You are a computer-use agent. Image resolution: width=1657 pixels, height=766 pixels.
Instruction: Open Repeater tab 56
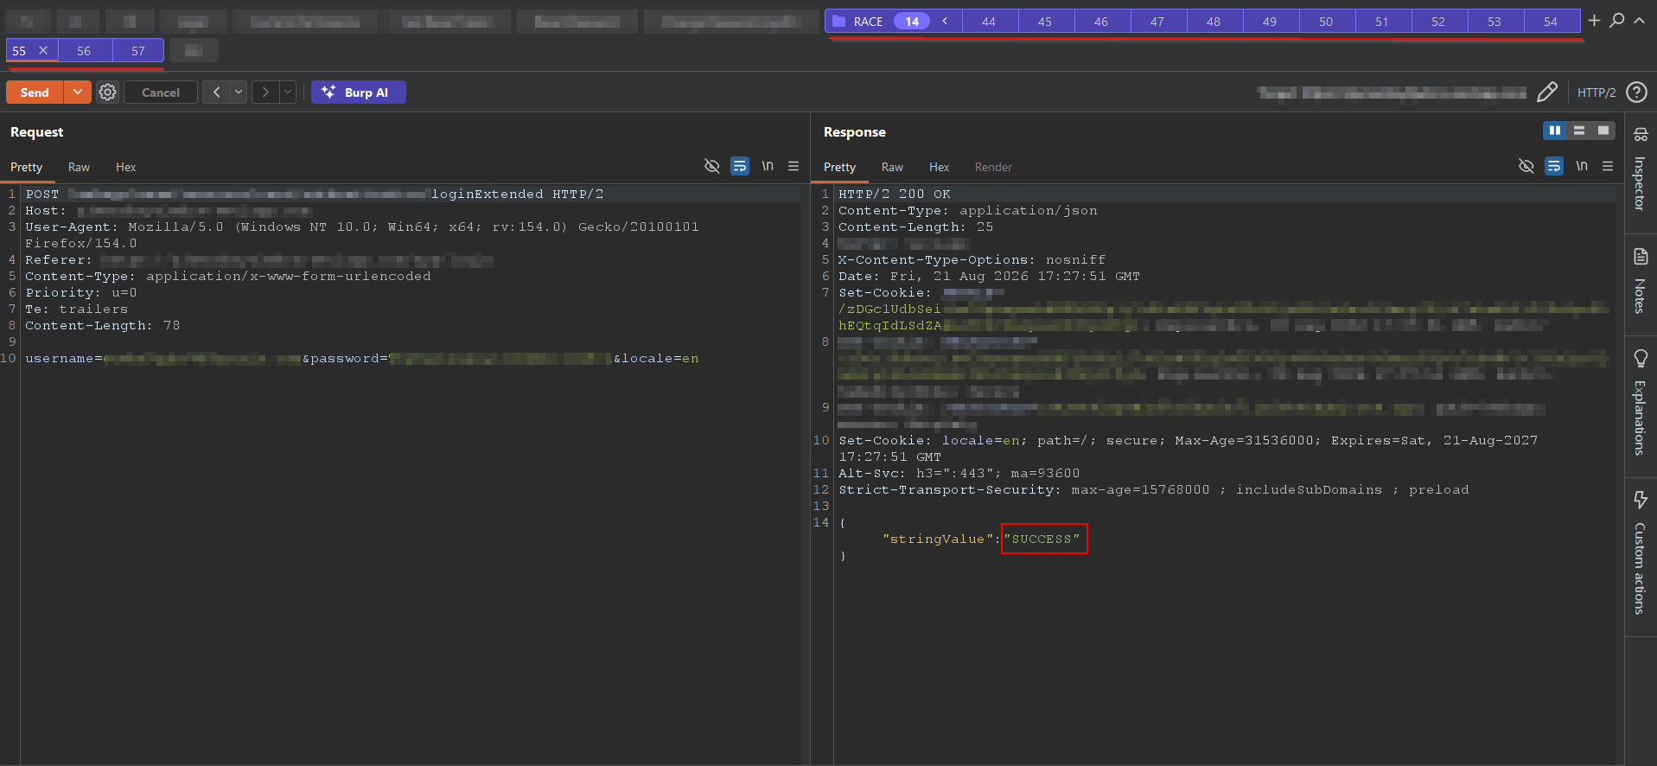84,51
